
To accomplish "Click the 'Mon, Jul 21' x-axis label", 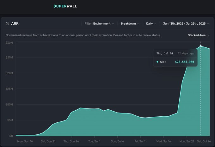I will click(187, 141).
